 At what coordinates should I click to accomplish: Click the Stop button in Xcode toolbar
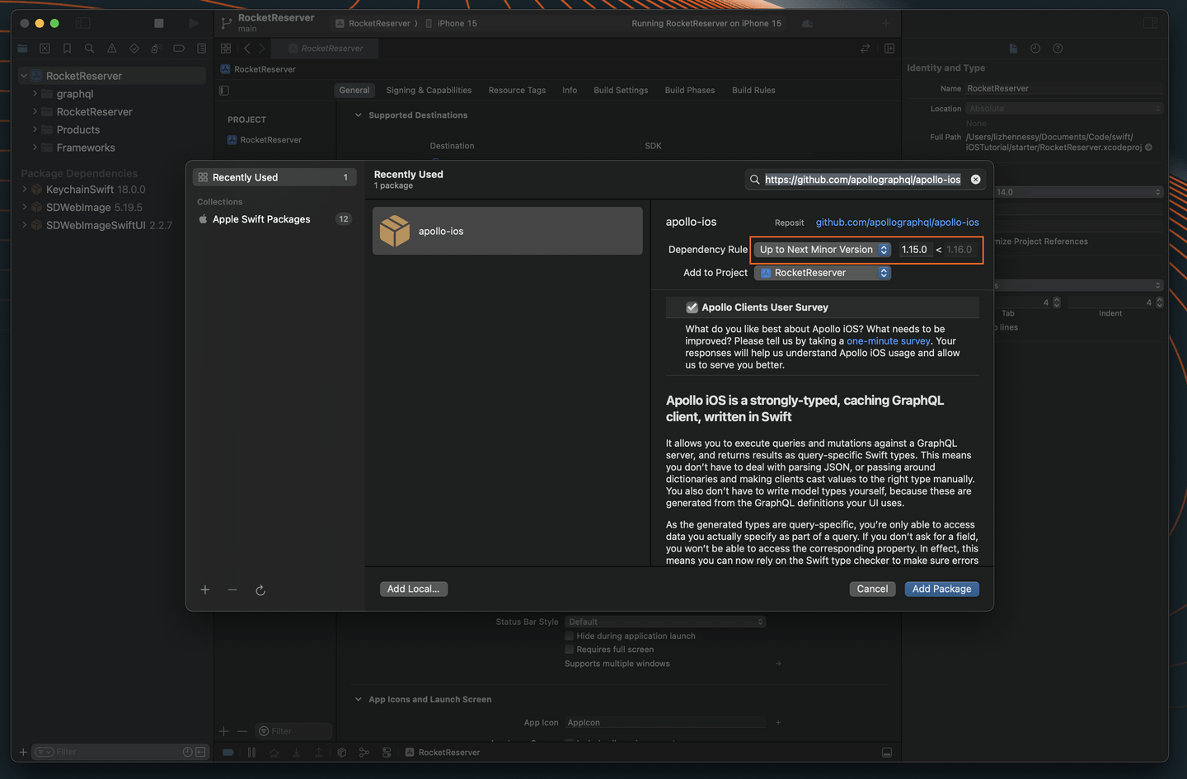coord(159,23)
